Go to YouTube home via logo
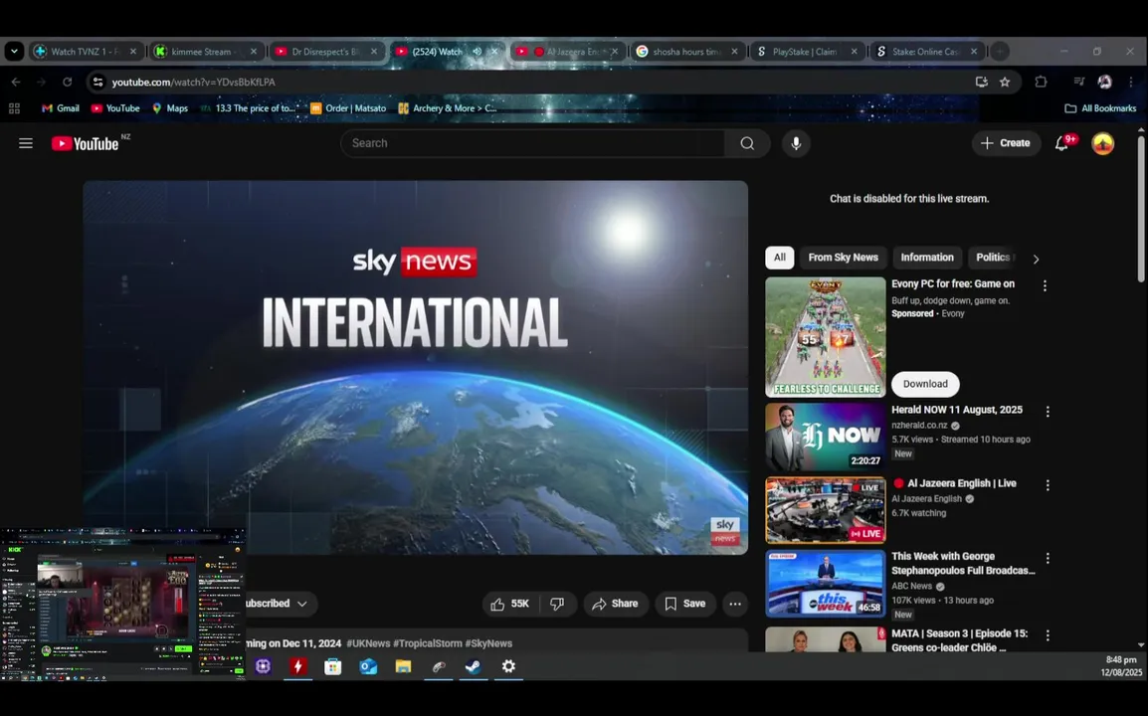The image size is (1148, 716). pyautogui.click(x=86, y=143)
